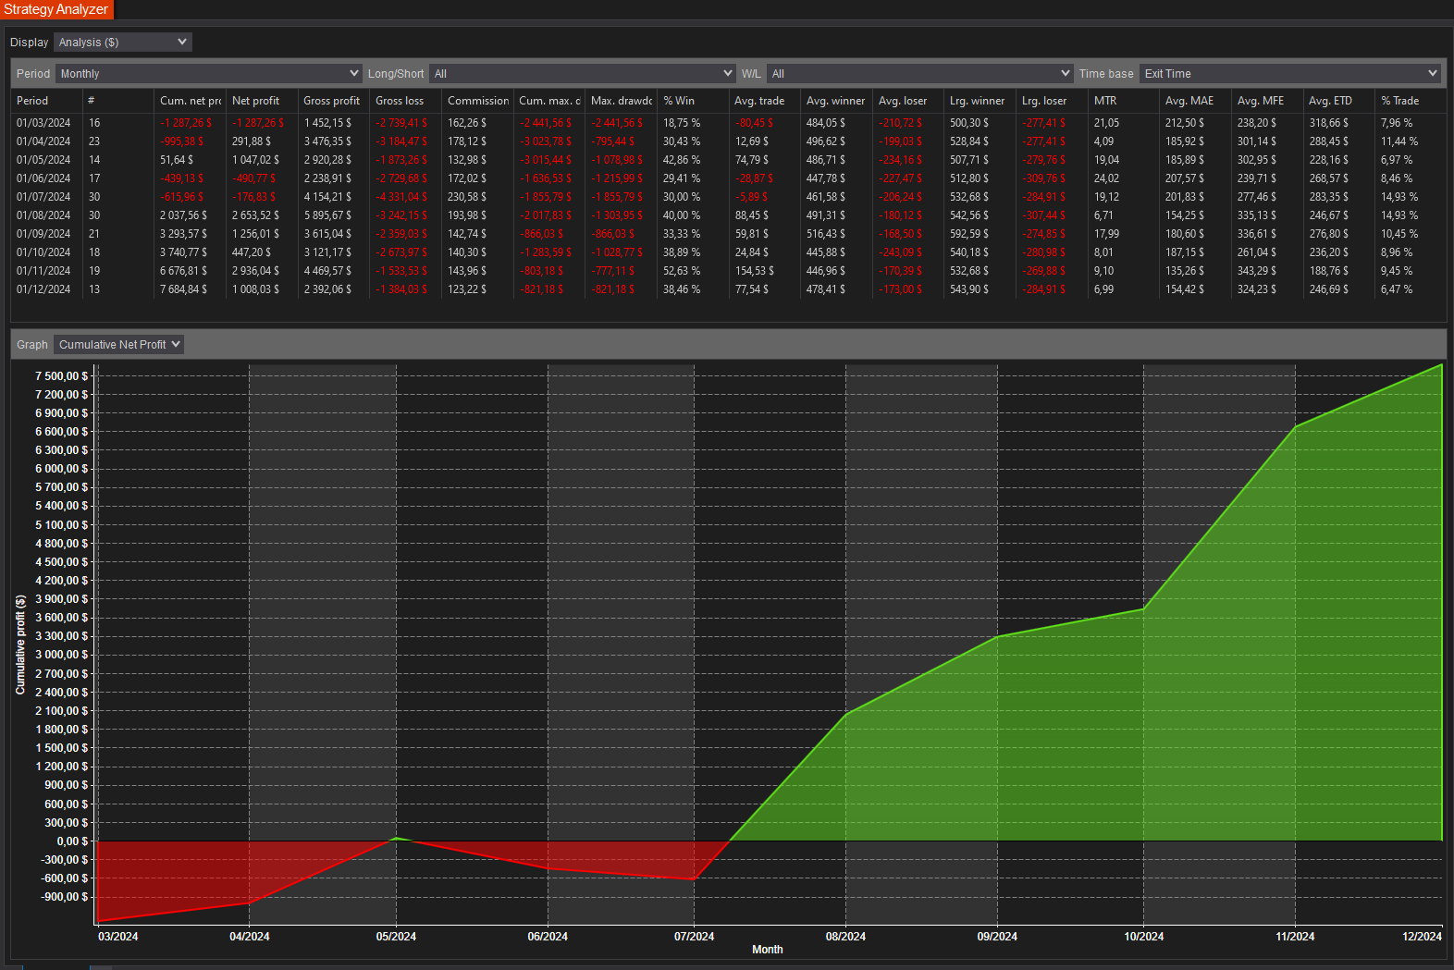Sort by Net profit column header

click(x=262, y=101)
